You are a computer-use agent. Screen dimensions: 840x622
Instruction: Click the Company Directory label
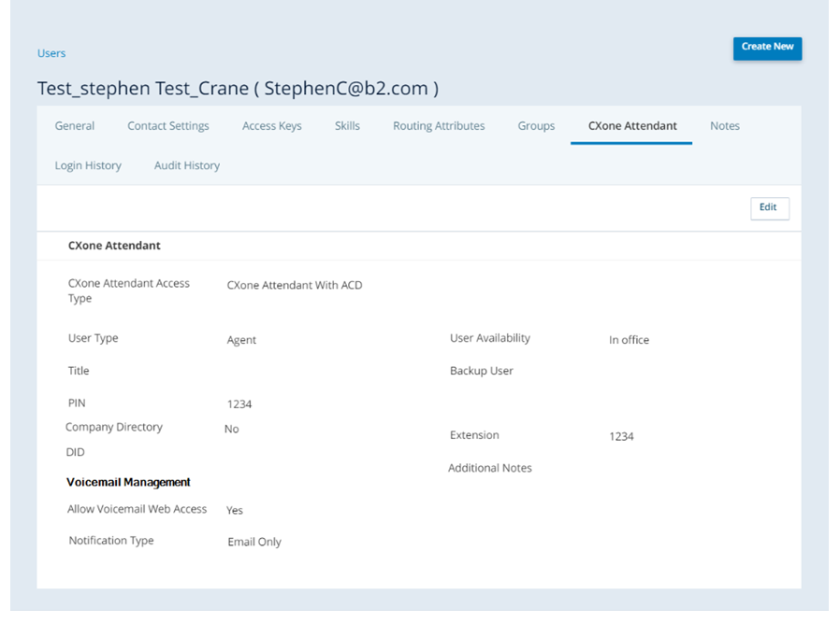(114, 428)
